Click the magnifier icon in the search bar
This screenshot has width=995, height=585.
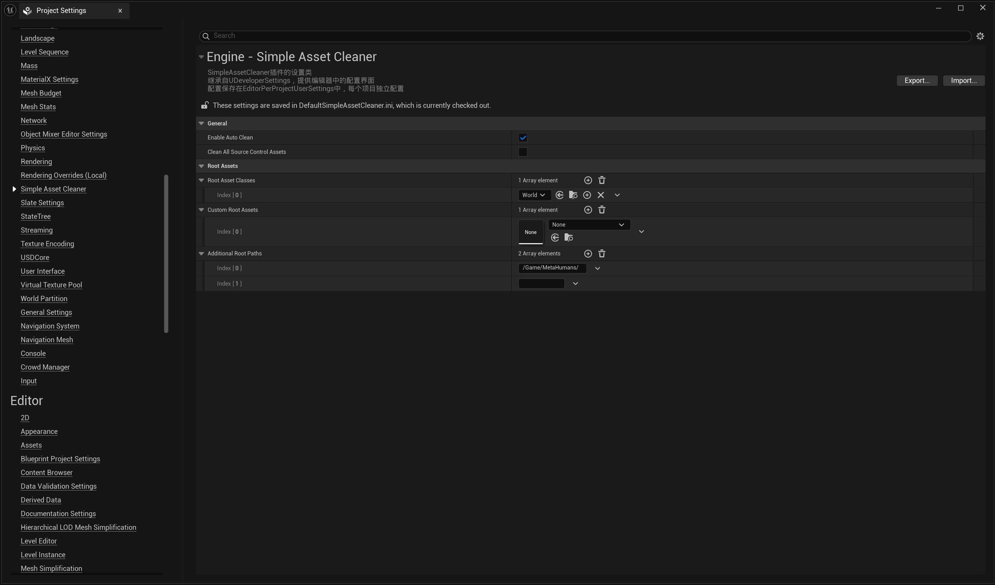click(206, 36)
